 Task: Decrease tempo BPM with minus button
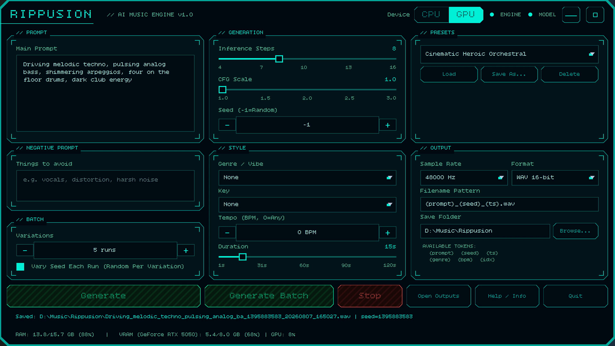coord(227,233)
